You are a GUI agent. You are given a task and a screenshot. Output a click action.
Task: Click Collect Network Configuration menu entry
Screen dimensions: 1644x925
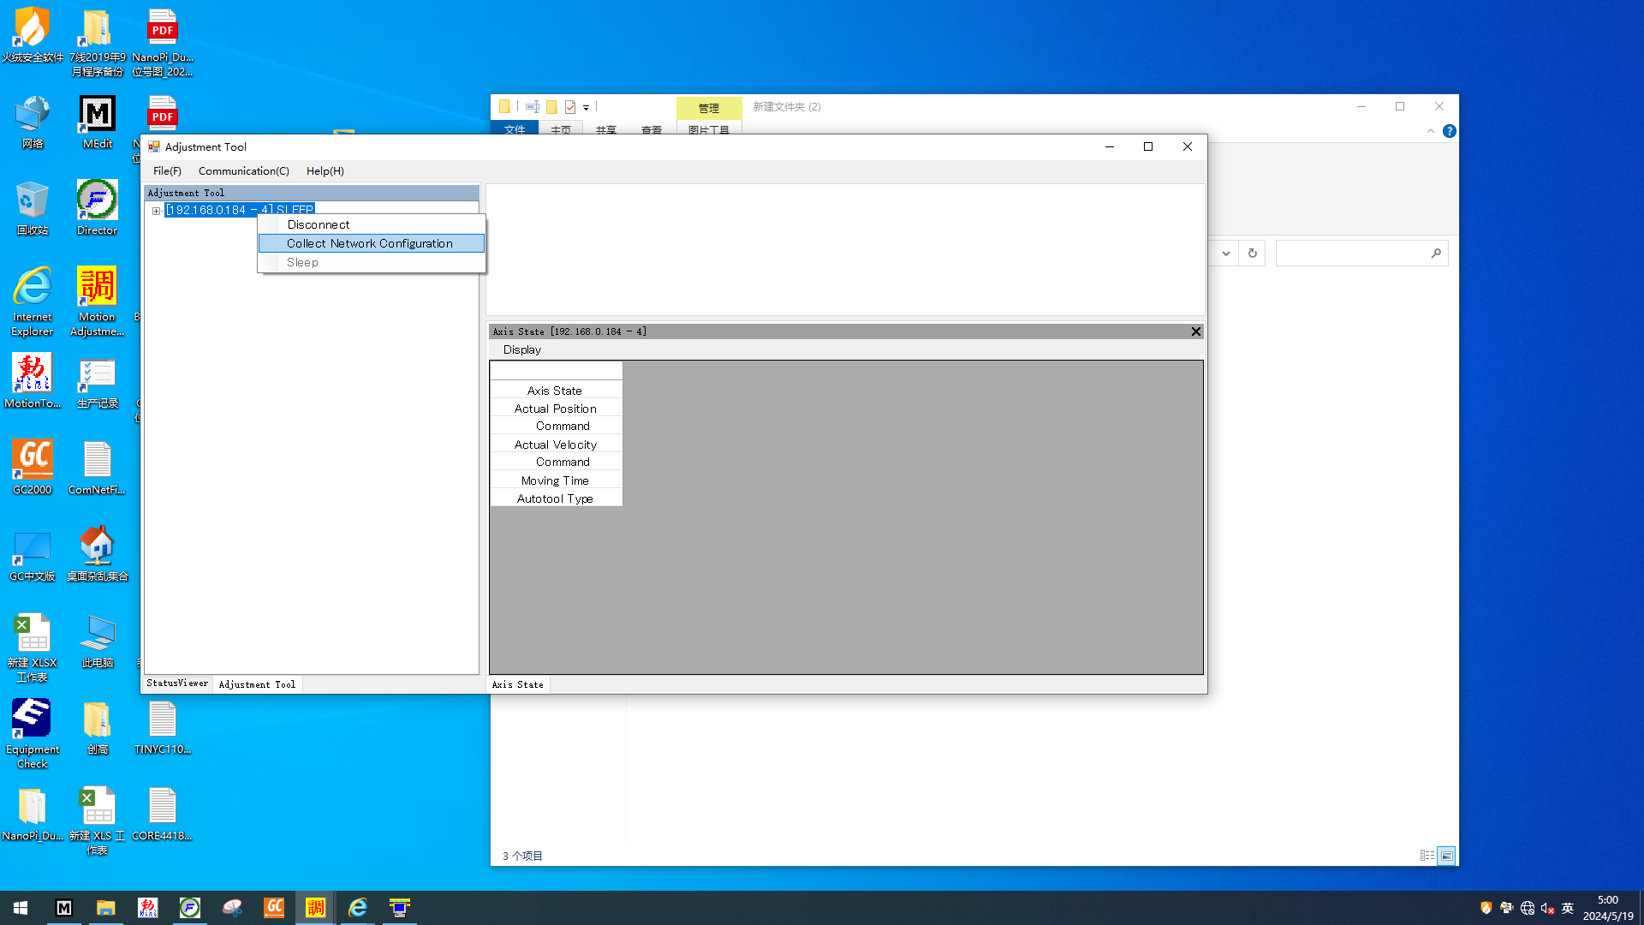click(370, 244)
